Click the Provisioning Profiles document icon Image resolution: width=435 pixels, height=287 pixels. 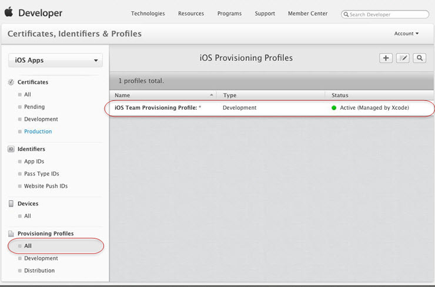[x=11, y=234]
